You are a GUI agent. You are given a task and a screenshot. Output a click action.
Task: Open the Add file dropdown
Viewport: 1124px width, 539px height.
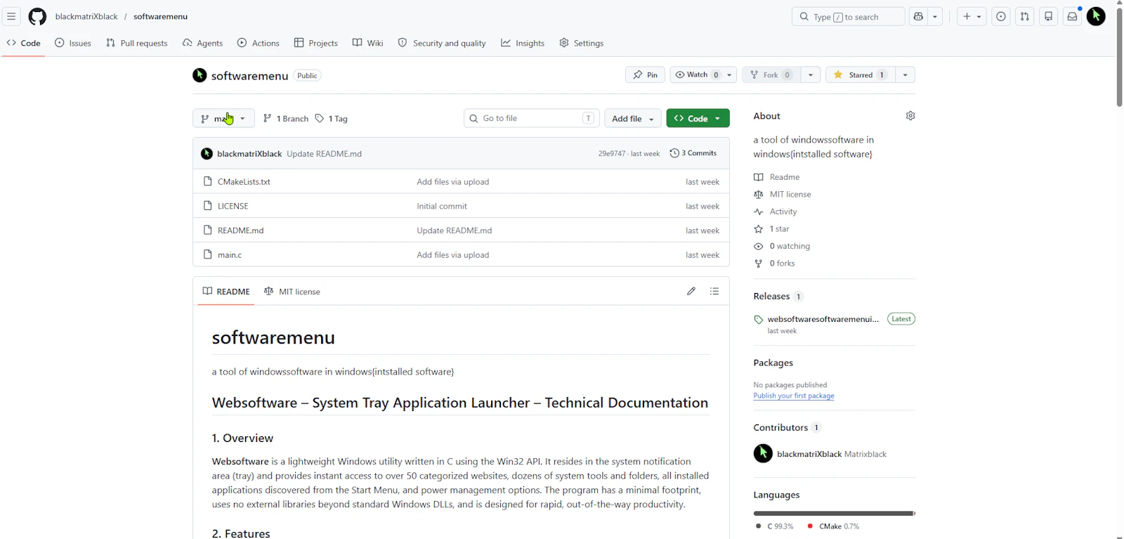tap(633, 118)
